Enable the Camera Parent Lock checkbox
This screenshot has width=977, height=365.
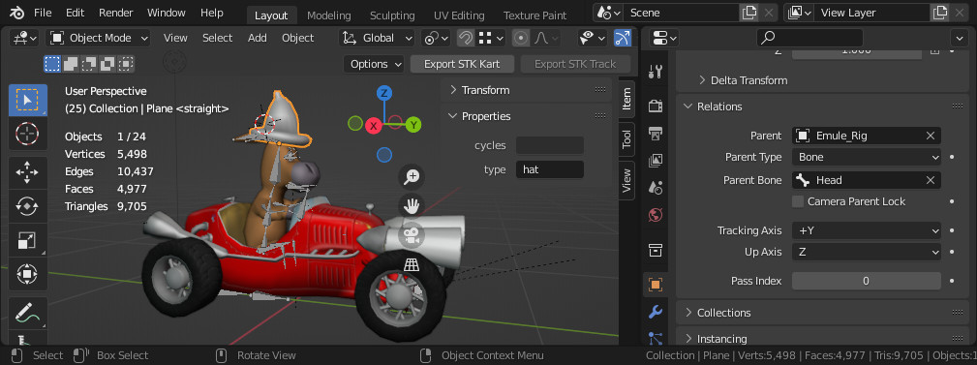coord(798,201)
